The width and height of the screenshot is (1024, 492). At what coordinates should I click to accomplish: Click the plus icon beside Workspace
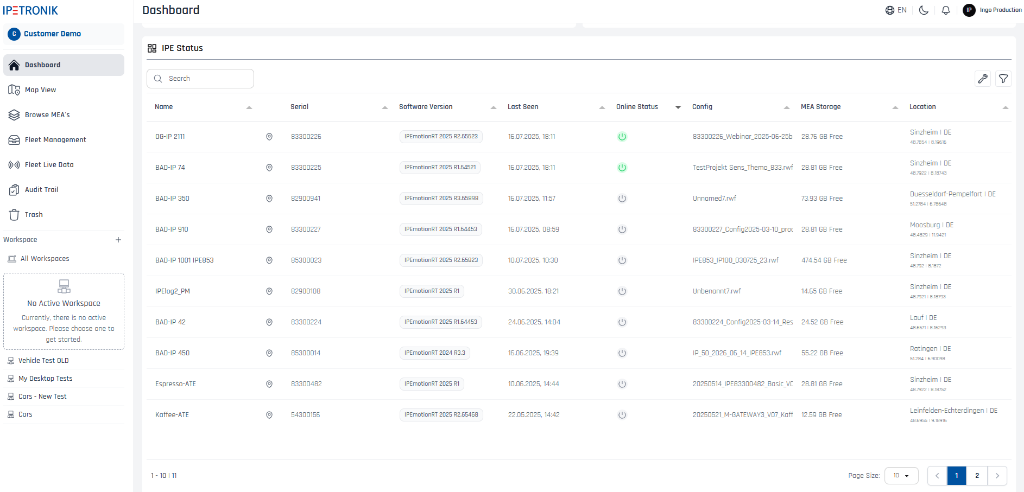pos(118,240)
